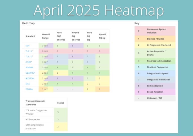The width and height of the screenshot is (193, 136).
Task: Open the SSH standard link
Action: (27, 46)
